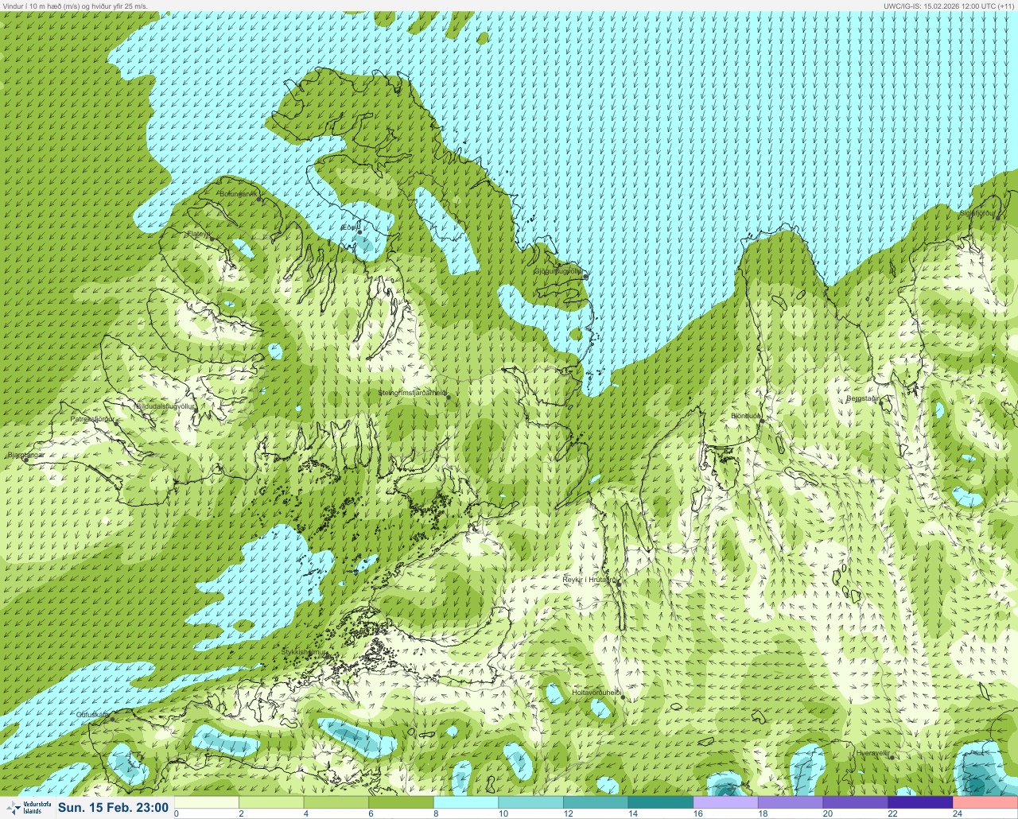Select the 22–24 m/s dark indigo swatch
Screen dimensions: 1018x819
click(920, 802)
